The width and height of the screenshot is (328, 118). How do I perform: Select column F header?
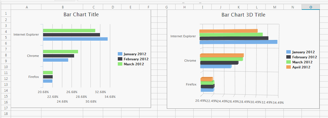click(148, 7)
